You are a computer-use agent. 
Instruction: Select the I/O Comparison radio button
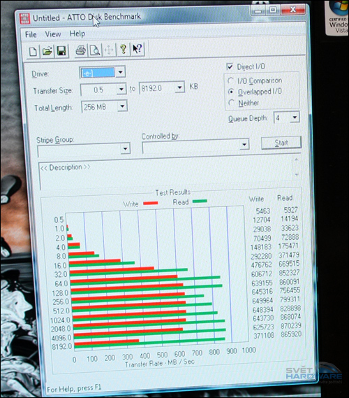click(230, 81)
